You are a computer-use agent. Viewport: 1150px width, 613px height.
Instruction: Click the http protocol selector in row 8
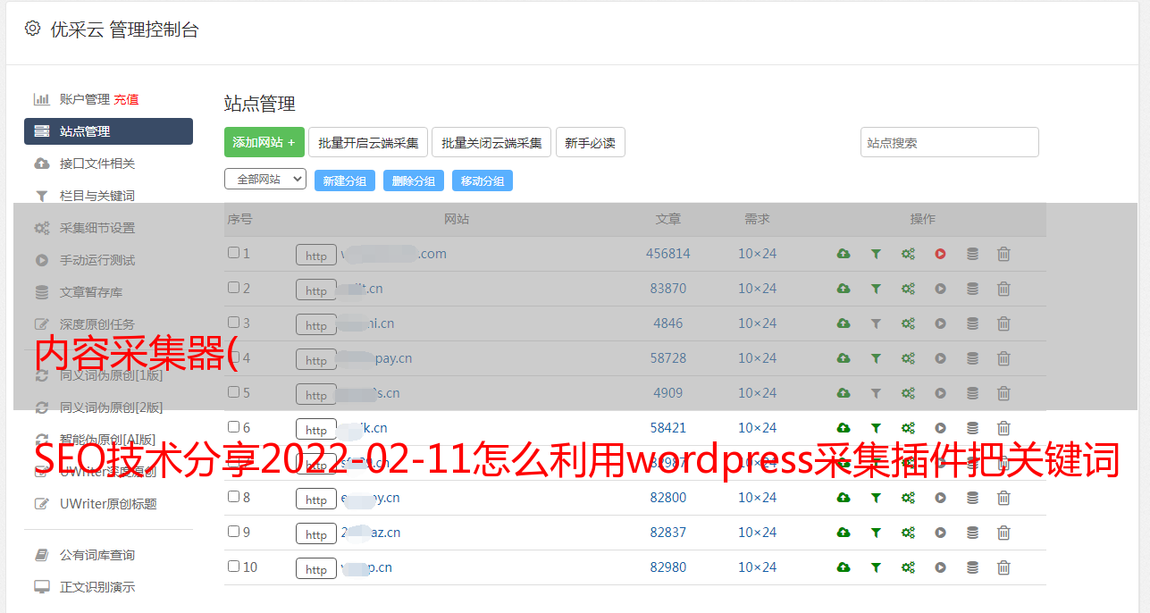[x=316, y=499]
